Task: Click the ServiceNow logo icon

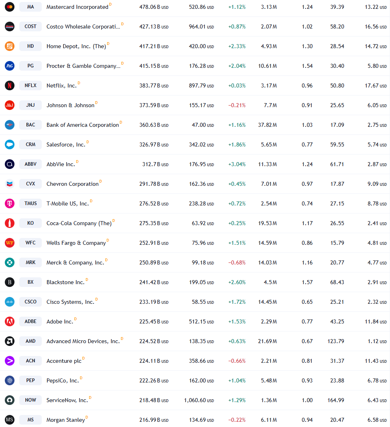Action: 10,400
